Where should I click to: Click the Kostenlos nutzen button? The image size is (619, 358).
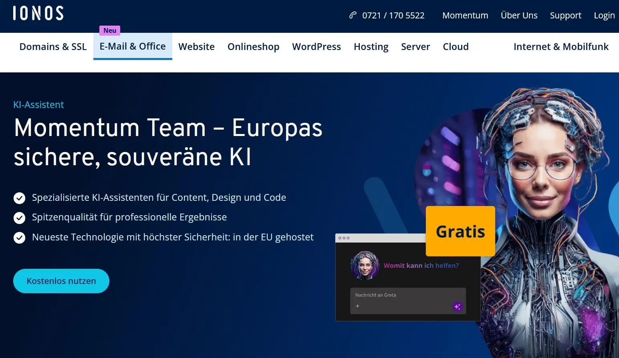61,281
